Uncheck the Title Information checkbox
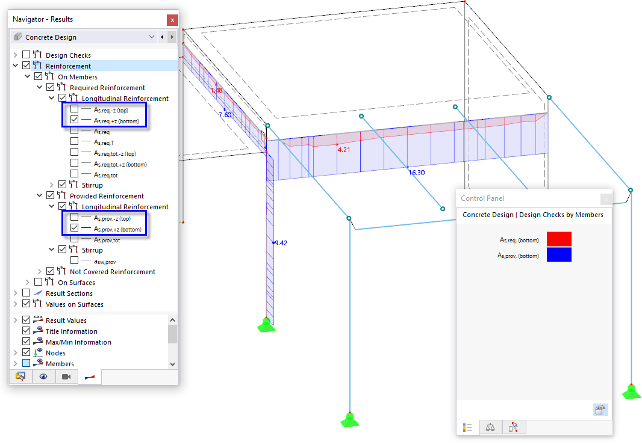This screenshot has height=445, width=642. (x=26, y=331)
